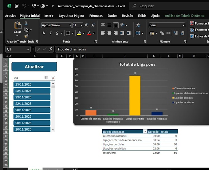The height and width of the screenshot is (170, 209).
Task: Open the Arquivo menu
Action: tap(11, 16)
